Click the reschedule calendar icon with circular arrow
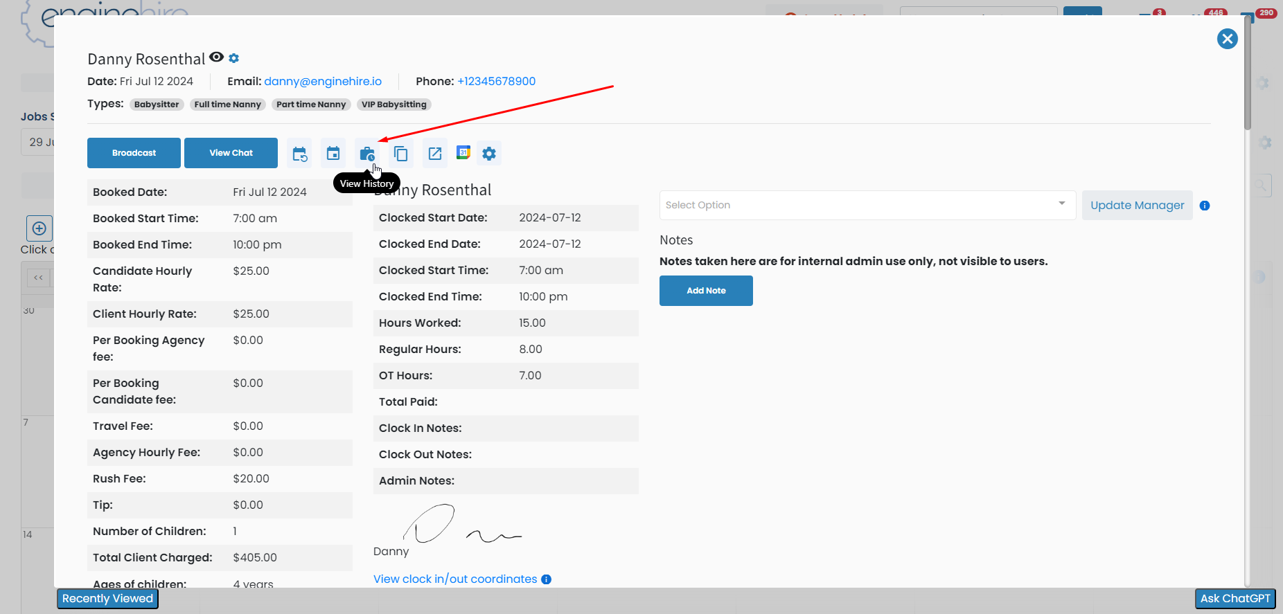This screenshot has width=1283, height=614. pos(299,154)
